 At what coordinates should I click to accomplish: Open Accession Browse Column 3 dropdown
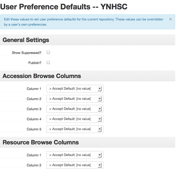click(75, 109)
